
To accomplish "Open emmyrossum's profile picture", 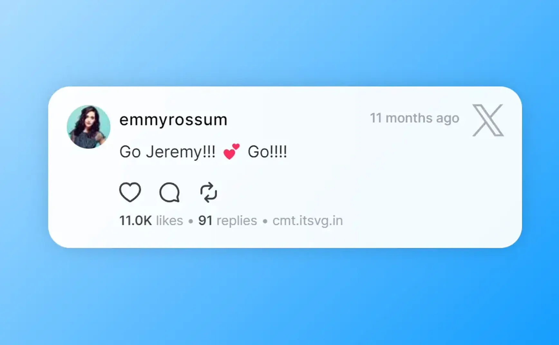I will click(89, 127).
